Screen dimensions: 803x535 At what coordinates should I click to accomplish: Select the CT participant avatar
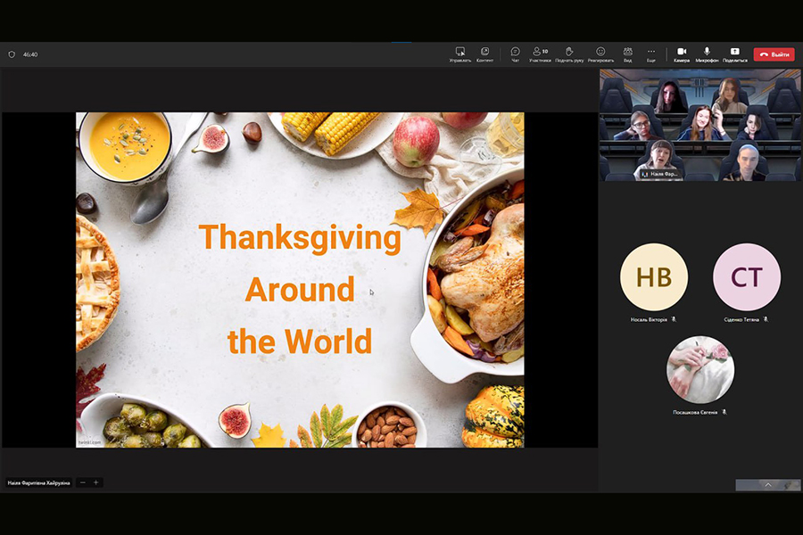point(746,277)
